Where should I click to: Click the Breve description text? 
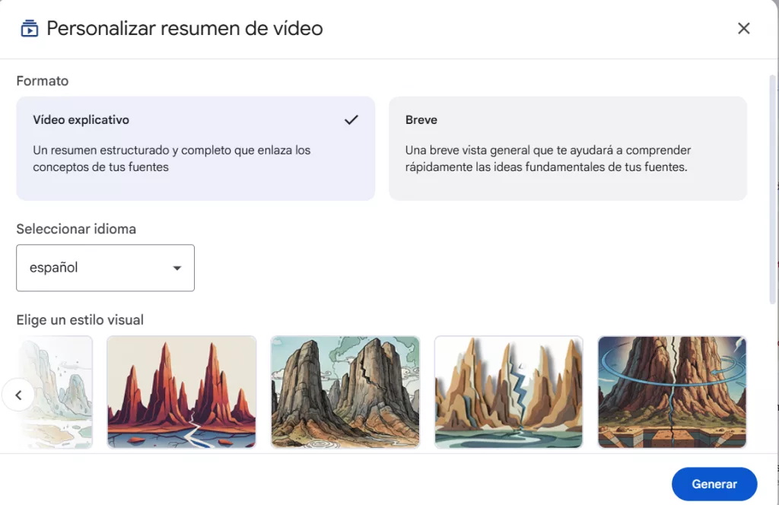click(x=547, y=159)
